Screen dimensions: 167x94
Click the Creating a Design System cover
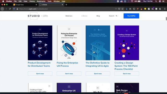click(x=127, y=43)
